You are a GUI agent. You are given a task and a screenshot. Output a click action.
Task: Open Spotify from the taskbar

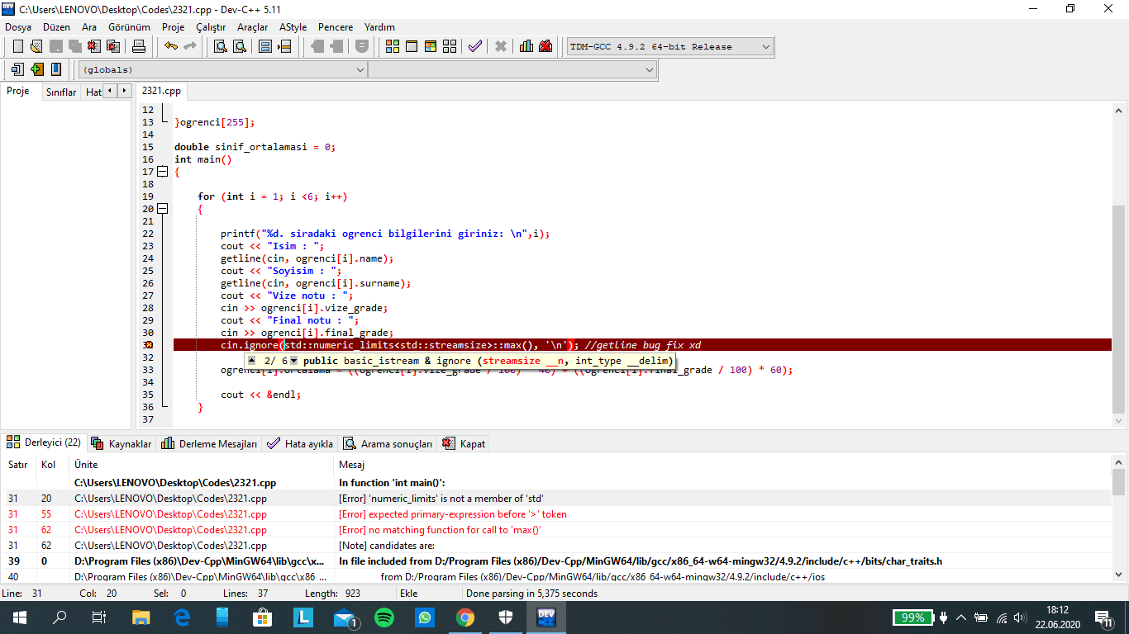pos(384,617)
